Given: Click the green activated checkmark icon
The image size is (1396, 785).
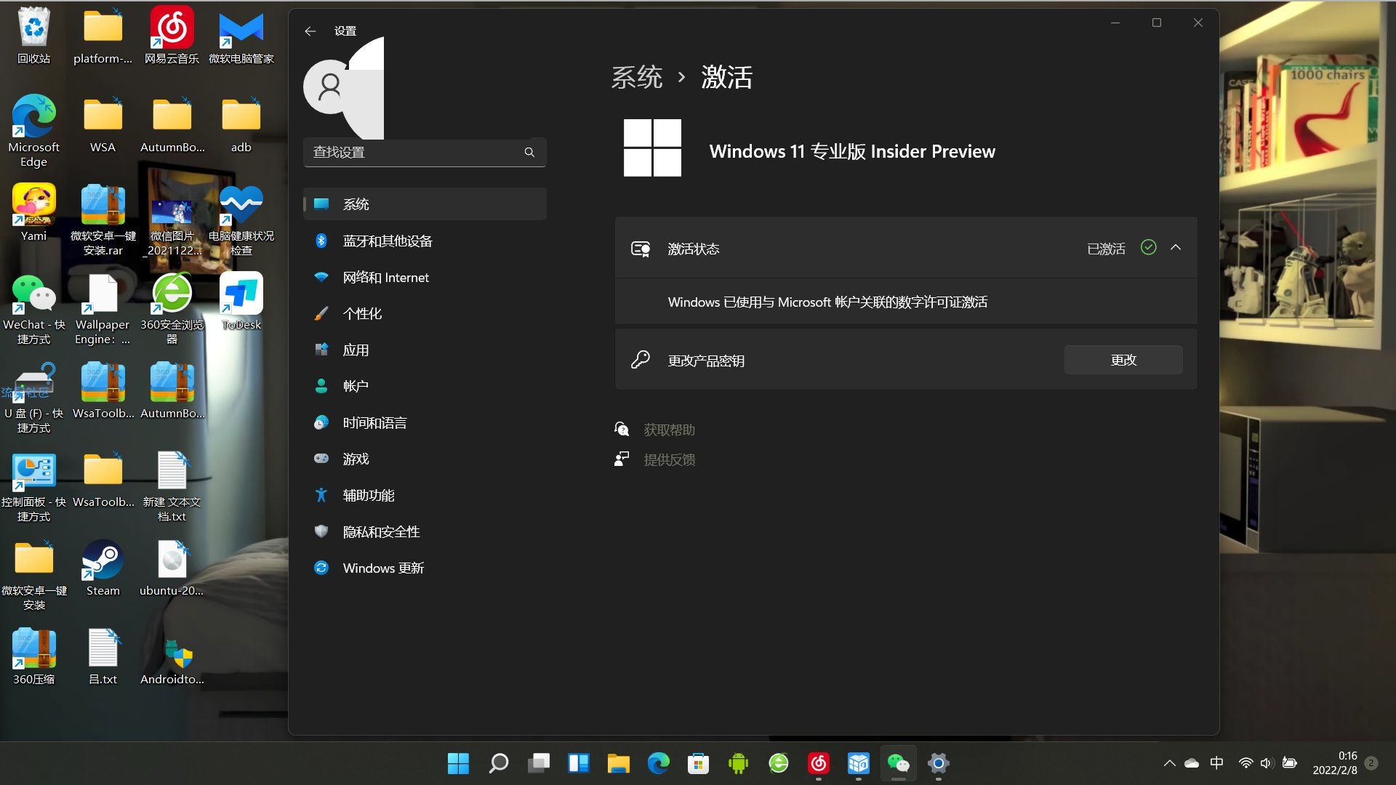Looking at the screenshot, I should [1149, 248].
